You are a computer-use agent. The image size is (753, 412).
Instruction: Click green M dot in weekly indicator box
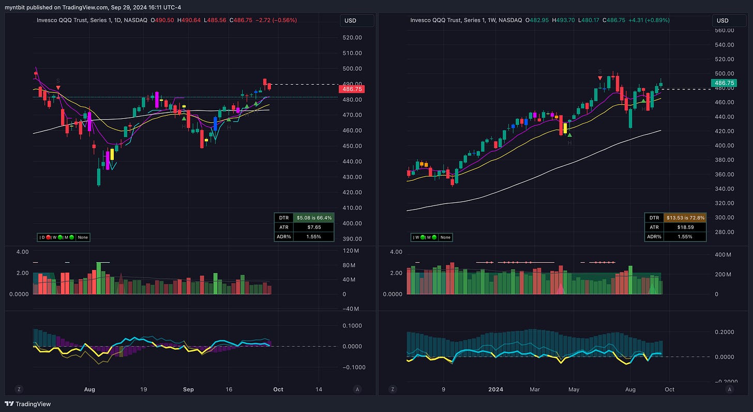(433, 237)
